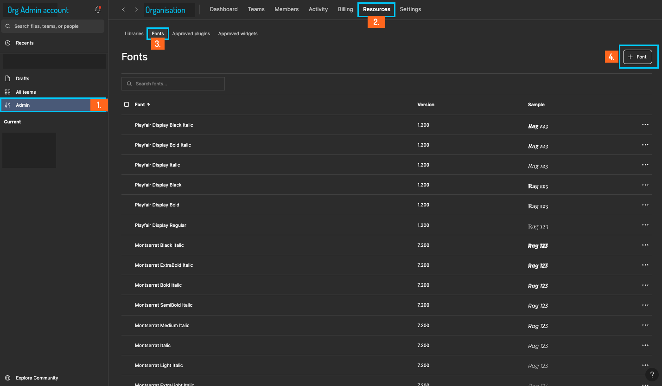Open more options for Montserrat Italic row
The width and height of the screenshot is (662, 386).
[645, 345]
